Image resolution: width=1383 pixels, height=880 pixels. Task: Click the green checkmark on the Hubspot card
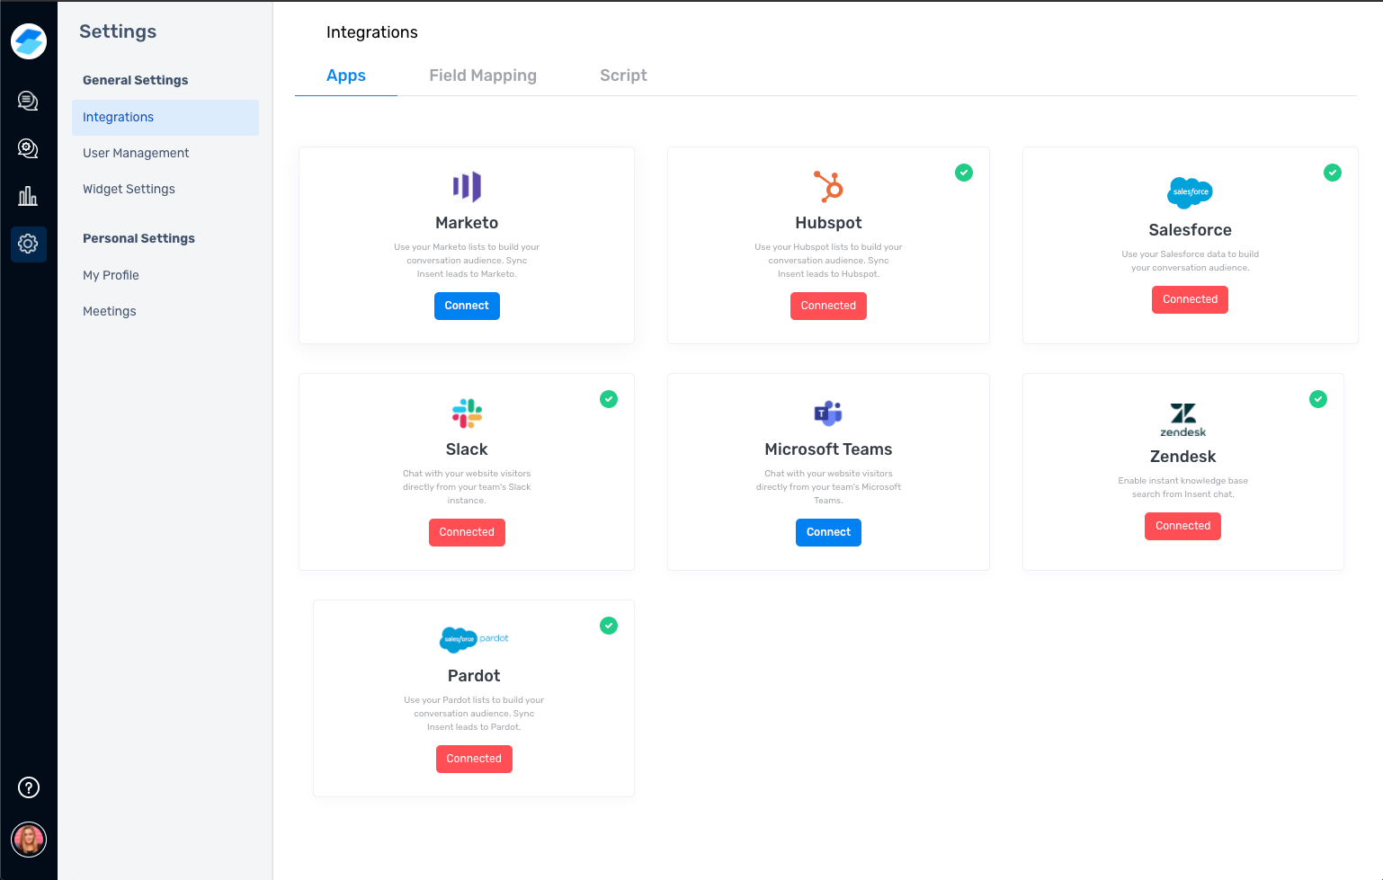point(964,173)
